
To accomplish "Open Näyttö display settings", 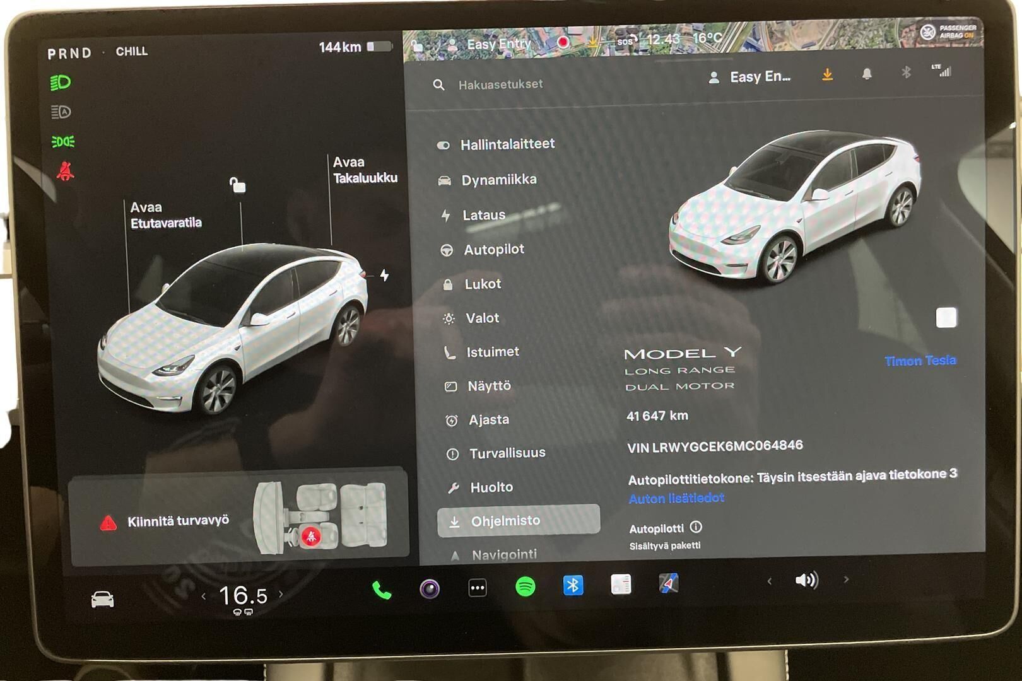I will (478, 386).
